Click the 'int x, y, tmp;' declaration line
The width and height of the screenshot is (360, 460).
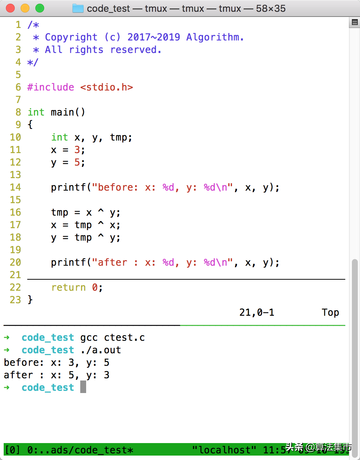click(x=92, y=138)
